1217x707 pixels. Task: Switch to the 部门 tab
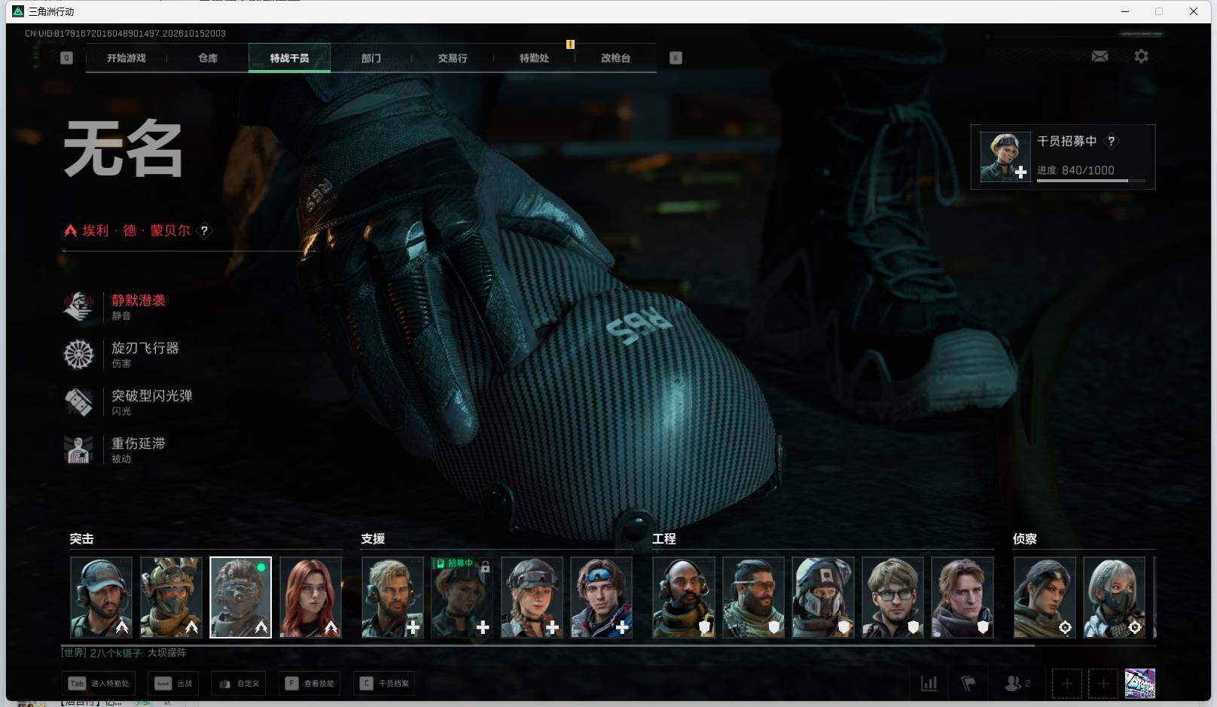click(x=371, y=58)
